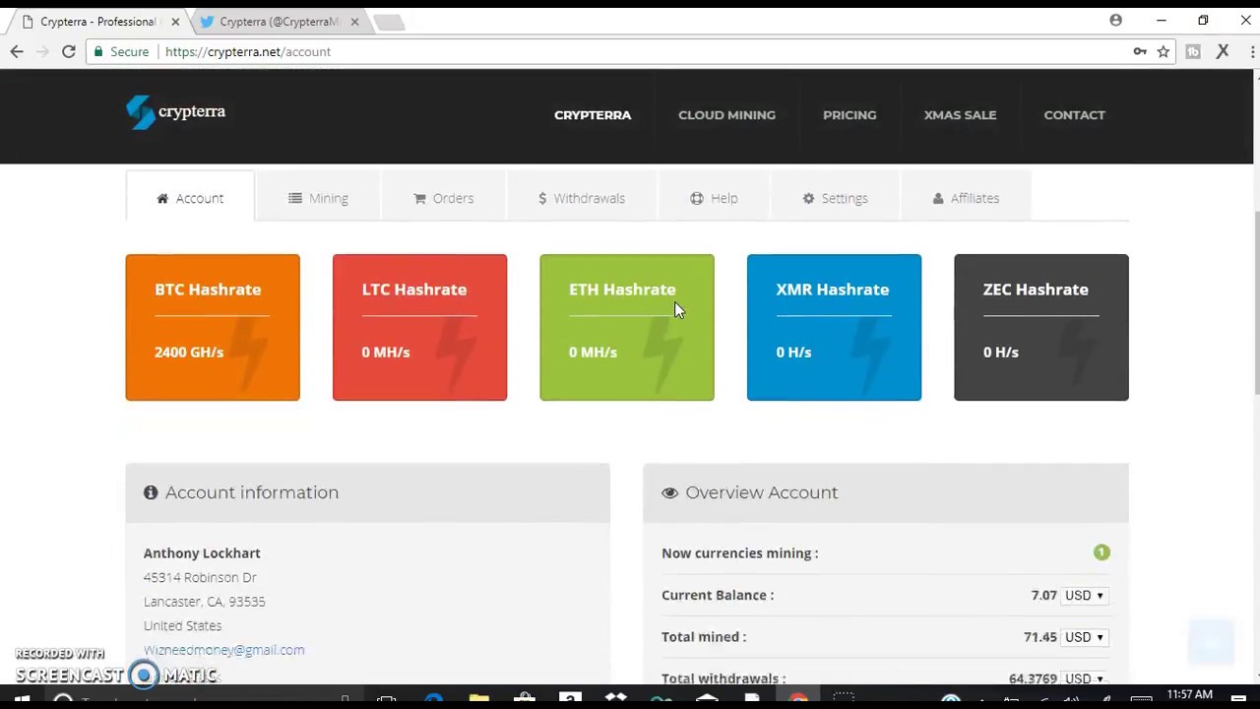
Task: Open the Orders tab
Action: [443, 198]
